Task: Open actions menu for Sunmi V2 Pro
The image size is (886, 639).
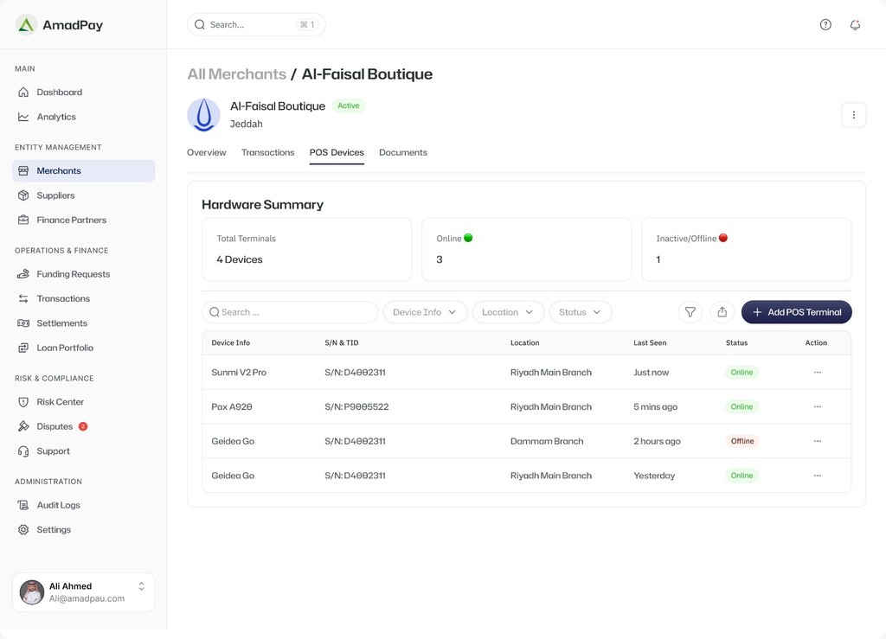Action: pyautogui.click(x=817, y=373)
